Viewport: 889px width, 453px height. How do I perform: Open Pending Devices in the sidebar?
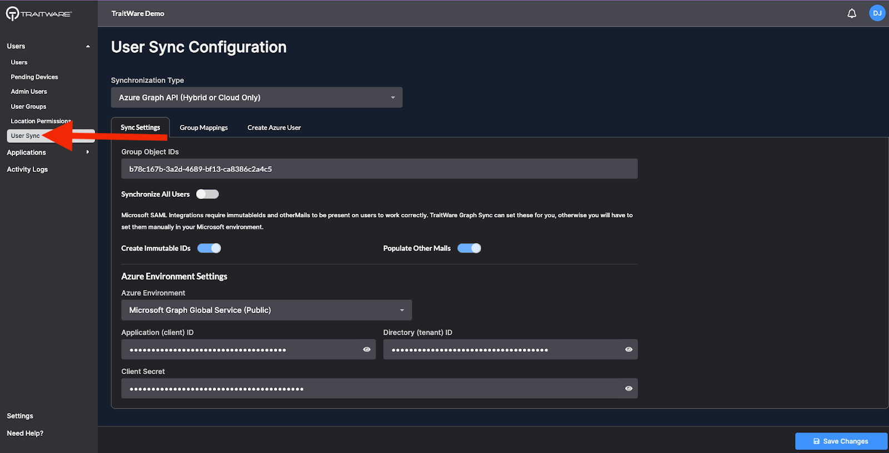coord(34,77)
